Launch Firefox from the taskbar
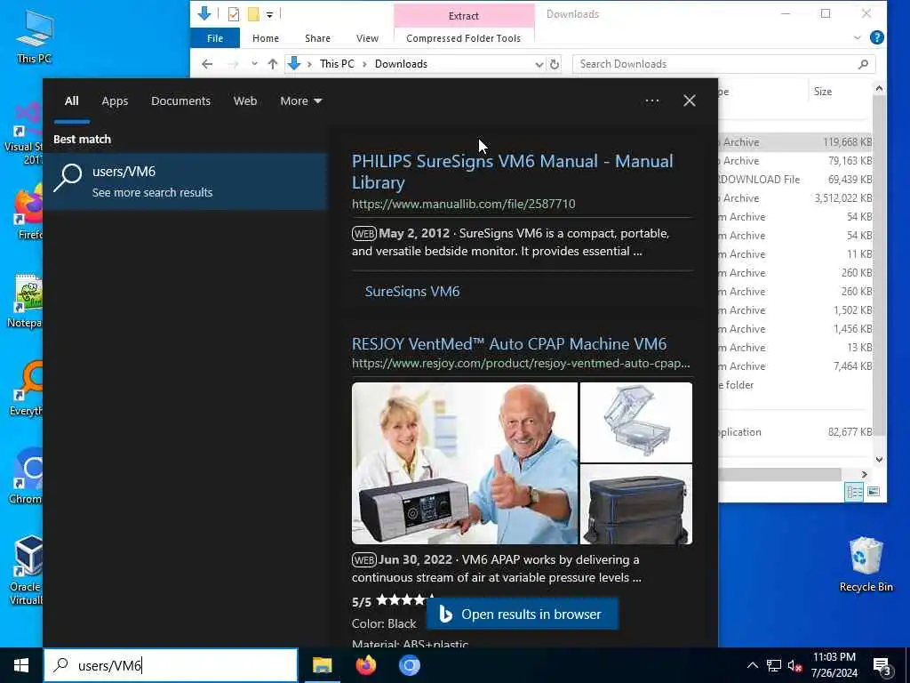The width and height of the screenshot is (910, 683). (365, 665)
